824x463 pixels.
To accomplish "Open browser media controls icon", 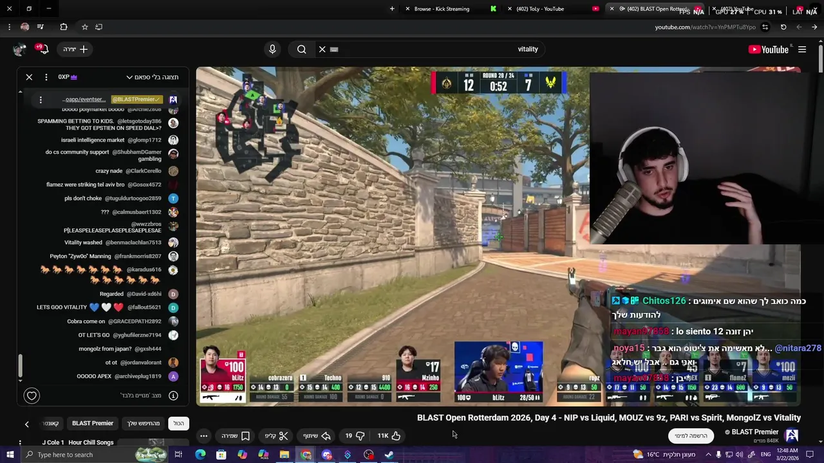I will [x=41, y=27].
